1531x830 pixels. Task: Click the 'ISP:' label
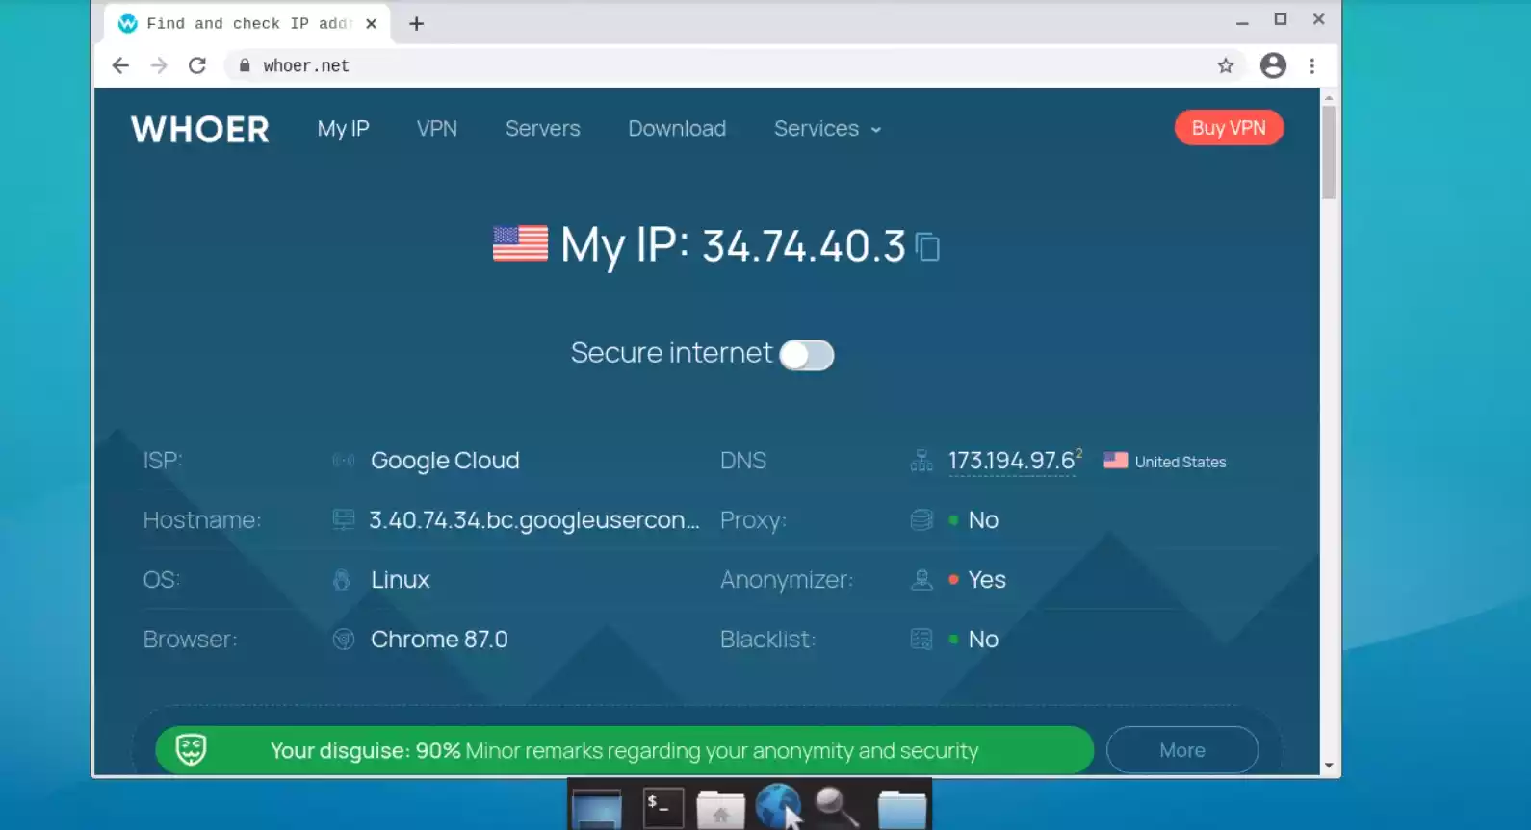pos(163,461)
